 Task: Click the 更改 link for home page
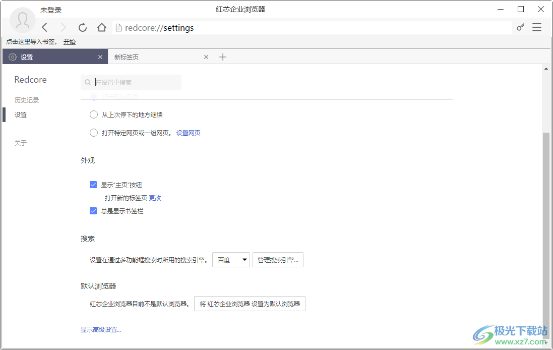pos(155,198)
